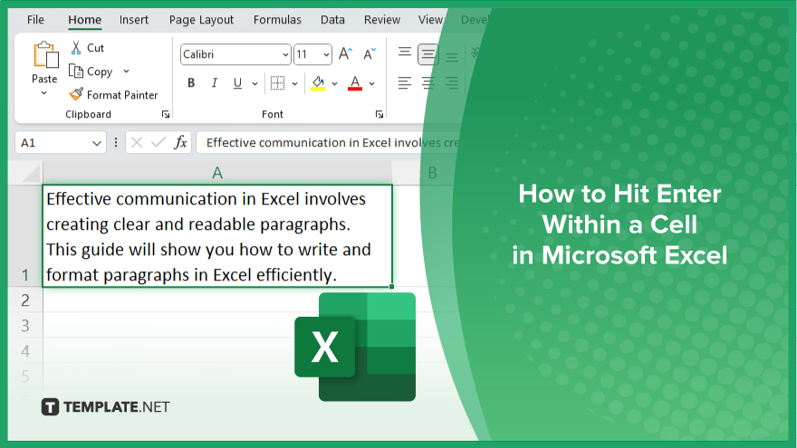
Task: Select cell A1 with paragraph text
Action: (217, 236)
